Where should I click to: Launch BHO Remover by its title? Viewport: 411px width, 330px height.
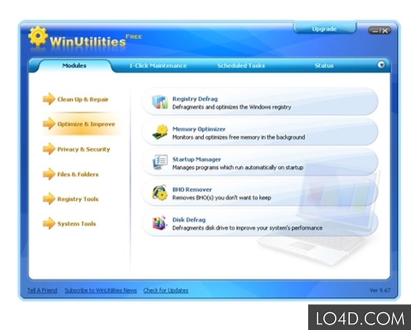[x=192, y=189]
